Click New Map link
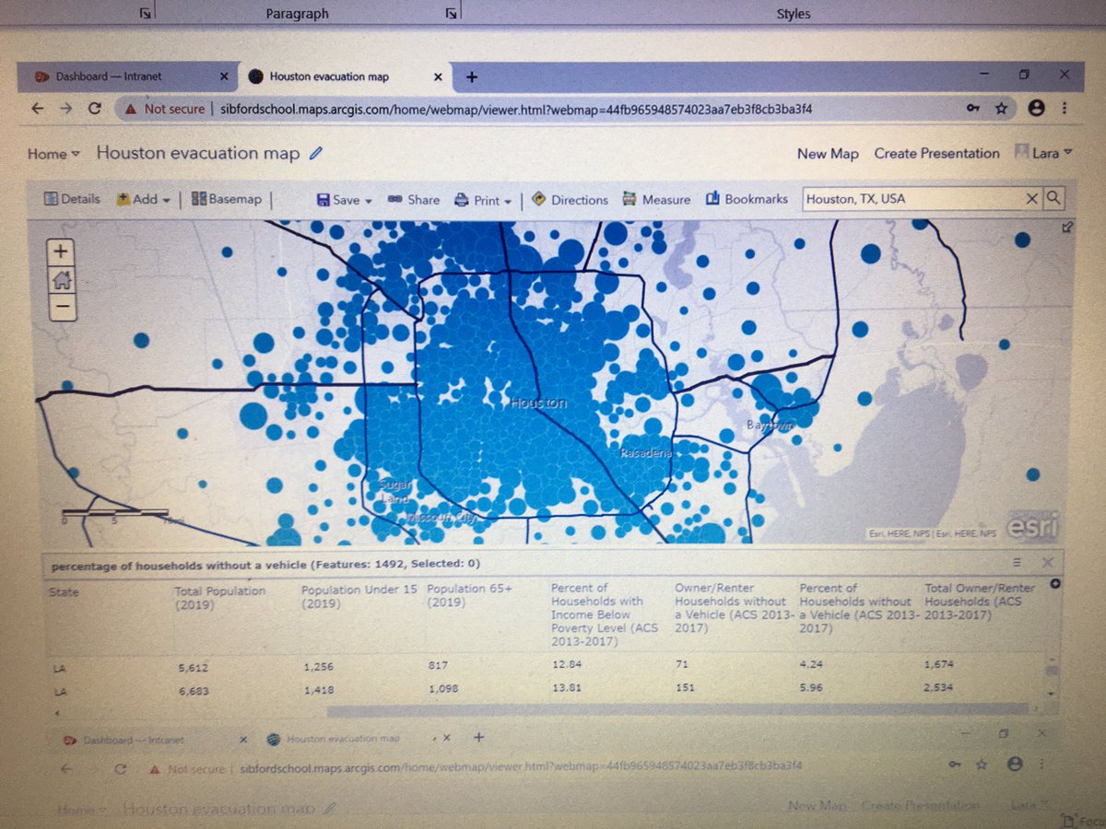Screen dimensions: 1106x829 [x=828, y=154]
